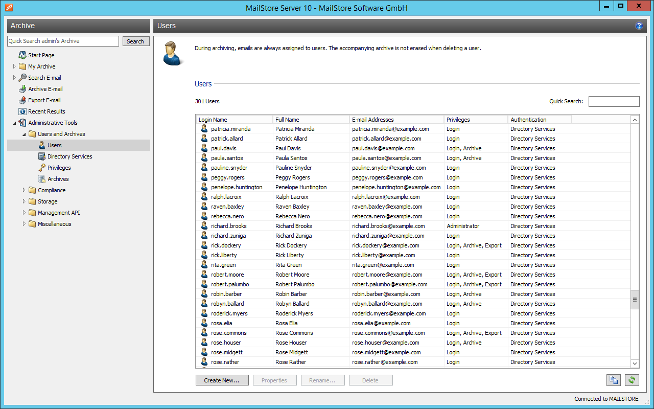This screenshot has height=409, width=654.
Task: Click the copy list to clipboard icon
Action: pos(614,380)
